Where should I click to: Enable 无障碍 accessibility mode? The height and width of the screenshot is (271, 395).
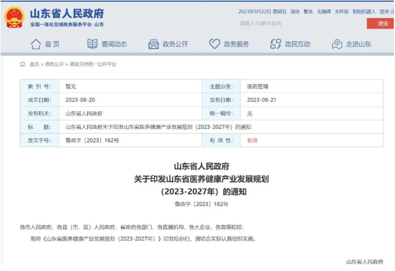coord(324,12)
